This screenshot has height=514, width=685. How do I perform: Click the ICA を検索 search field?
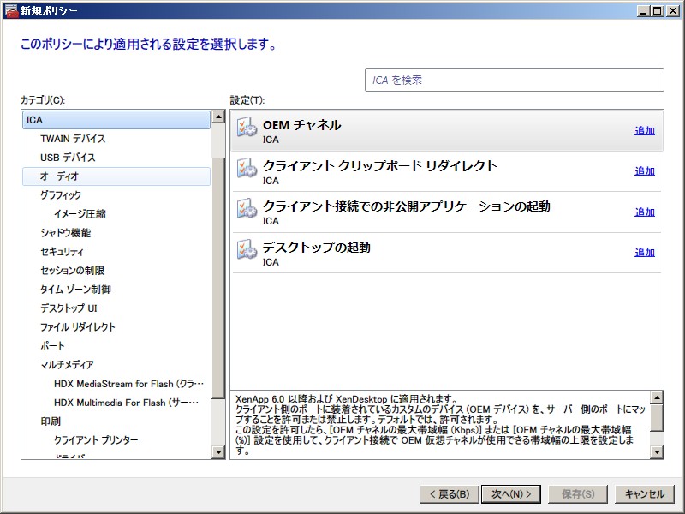514,80
